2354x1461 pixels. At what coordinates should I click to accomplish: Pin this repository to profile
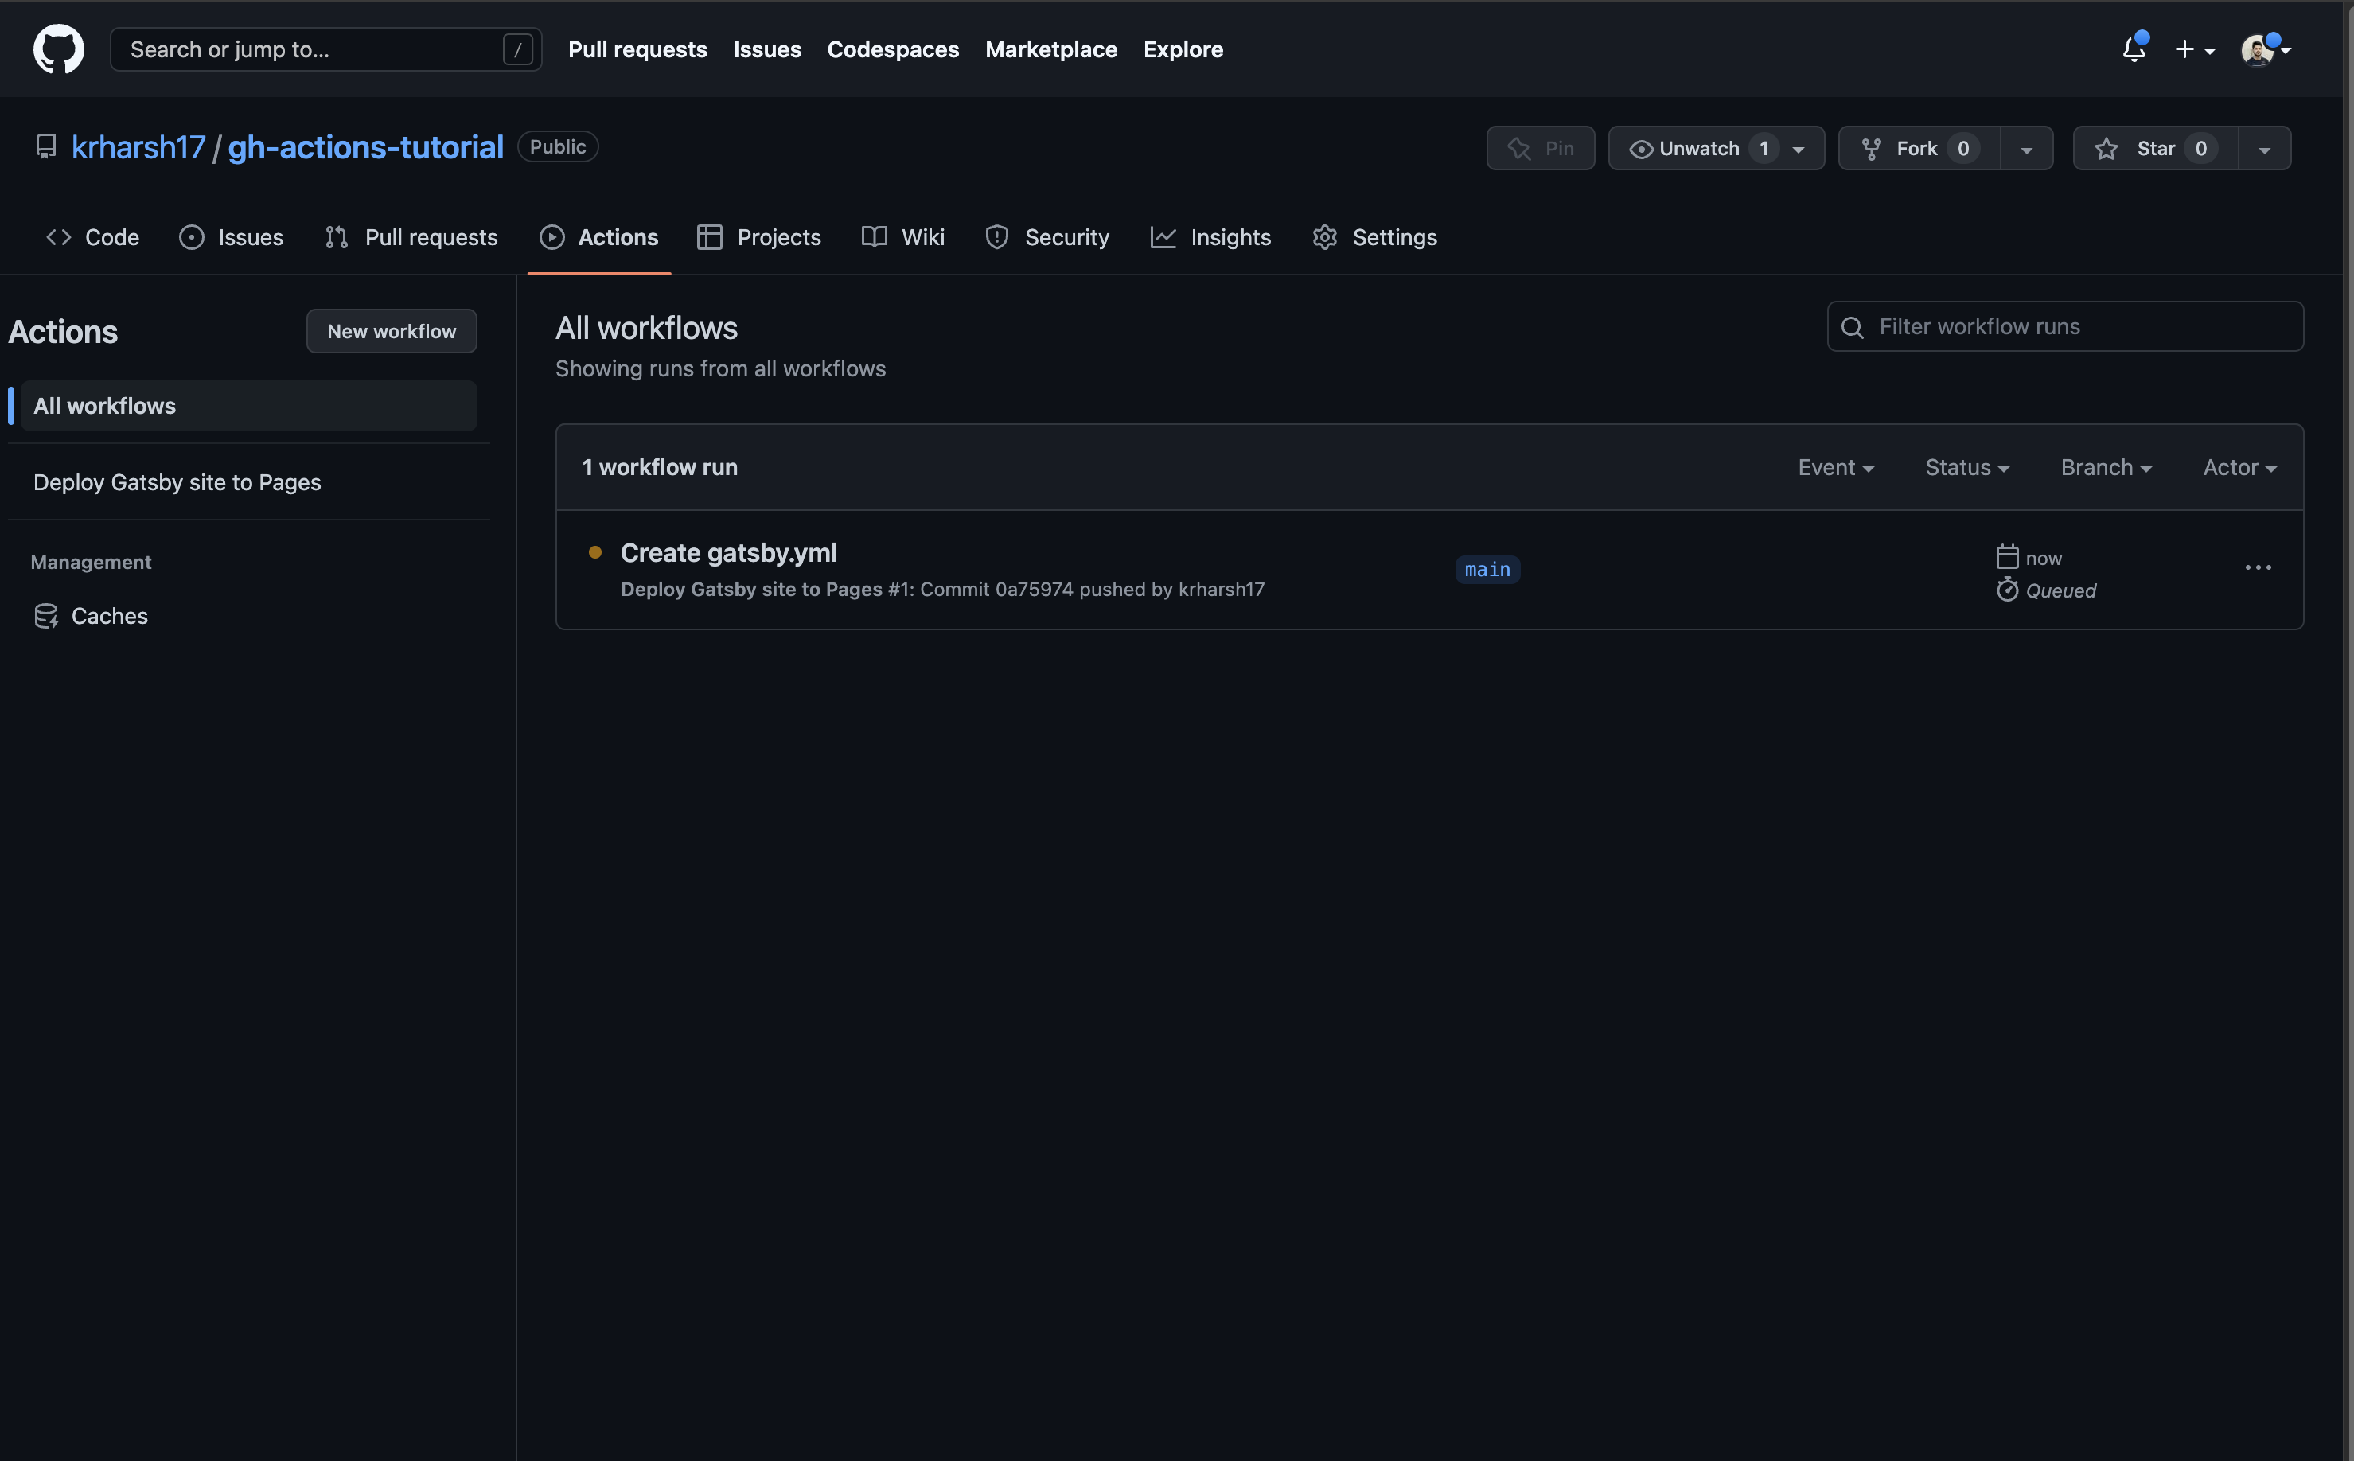[1541, 149]
